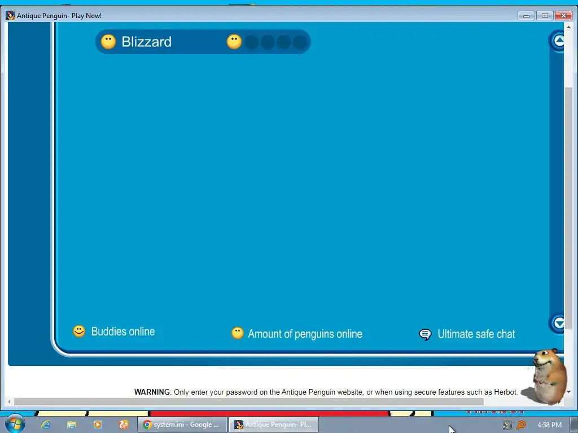Click the Ultimate safe chat label

click(x=476, y=334)
